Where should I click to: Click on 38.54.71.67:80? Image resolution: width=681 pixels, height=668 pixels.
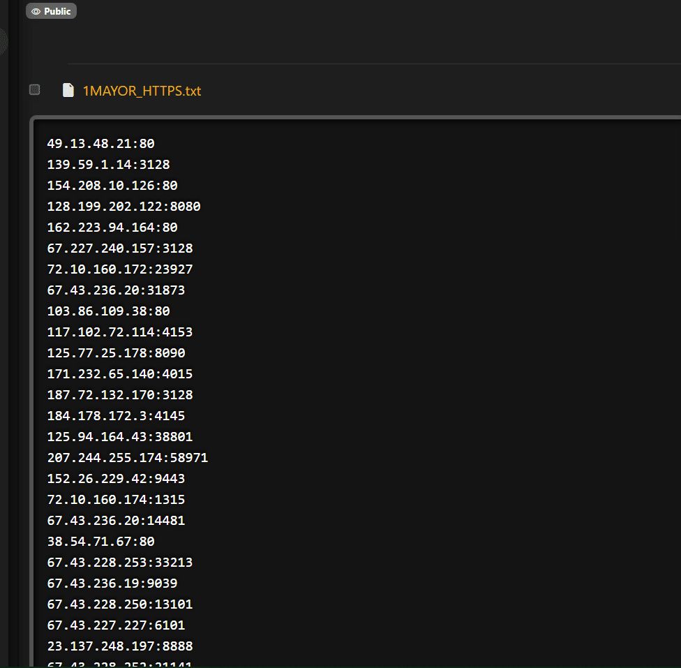point(100,542)
